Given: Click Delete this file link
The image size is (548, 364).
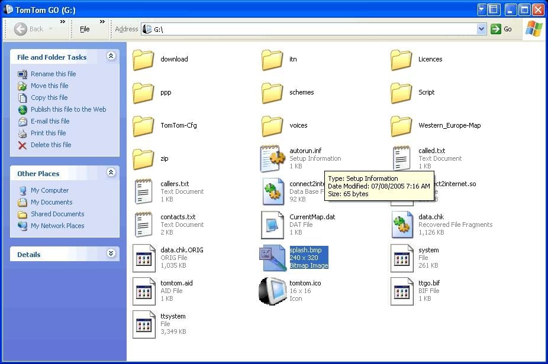Looking at the screenshot, I should tap(51, 145).
